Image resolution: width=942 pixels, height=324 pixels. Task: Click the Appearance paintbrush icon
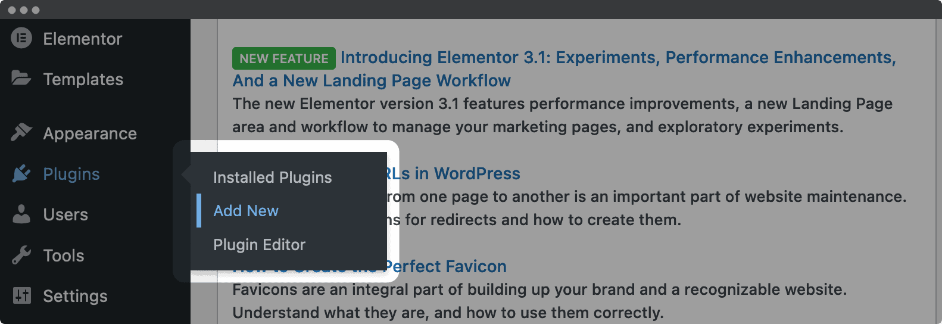tap(21, 133)
